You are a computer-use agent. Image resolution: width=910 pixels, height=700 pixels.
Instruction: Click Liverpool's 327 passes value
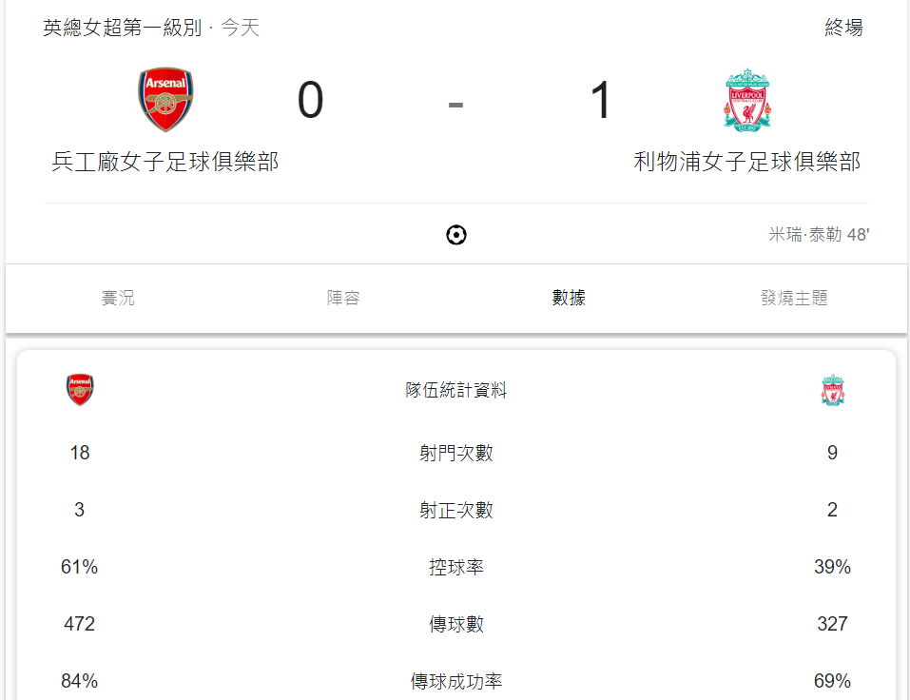832,623
